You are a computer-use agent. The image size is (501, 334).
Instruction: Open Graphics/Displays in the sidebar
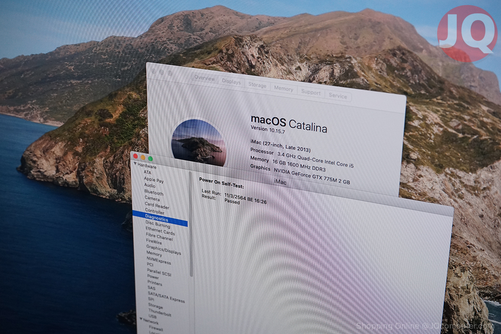[164, 250]
